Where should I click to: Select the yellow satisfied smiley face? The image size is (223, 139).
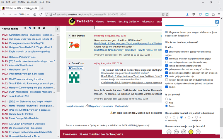click(191, 132)
